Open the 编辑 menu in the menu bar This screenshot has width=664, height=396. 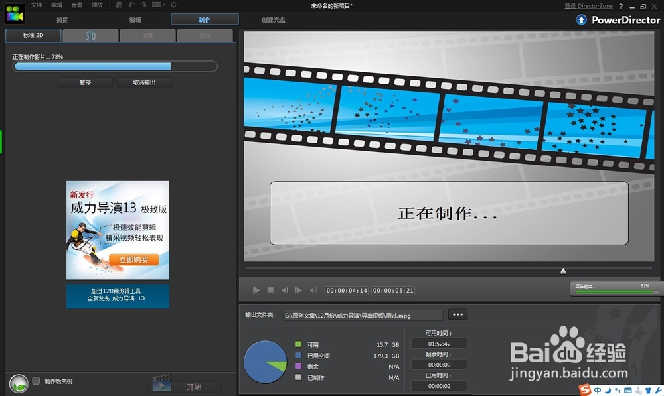[56, 5]
